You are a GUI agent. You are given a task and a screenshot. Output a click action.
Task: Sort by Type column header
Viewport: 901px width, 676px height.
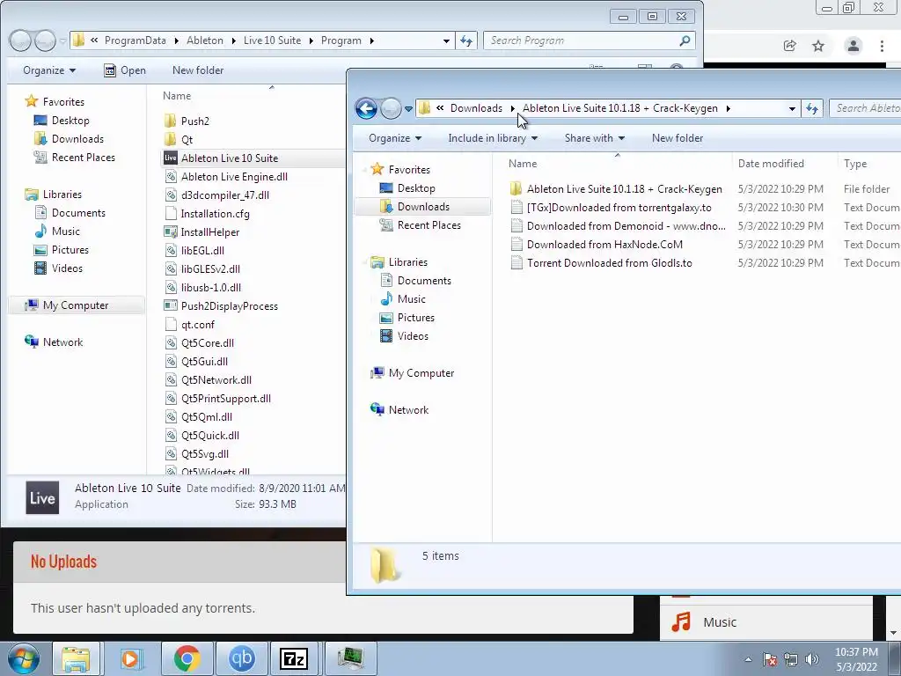855,163
